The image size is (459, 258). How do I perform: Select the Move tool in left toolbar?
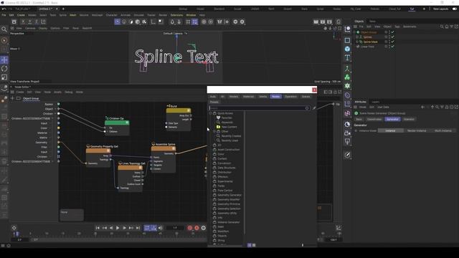pos(4,60)
